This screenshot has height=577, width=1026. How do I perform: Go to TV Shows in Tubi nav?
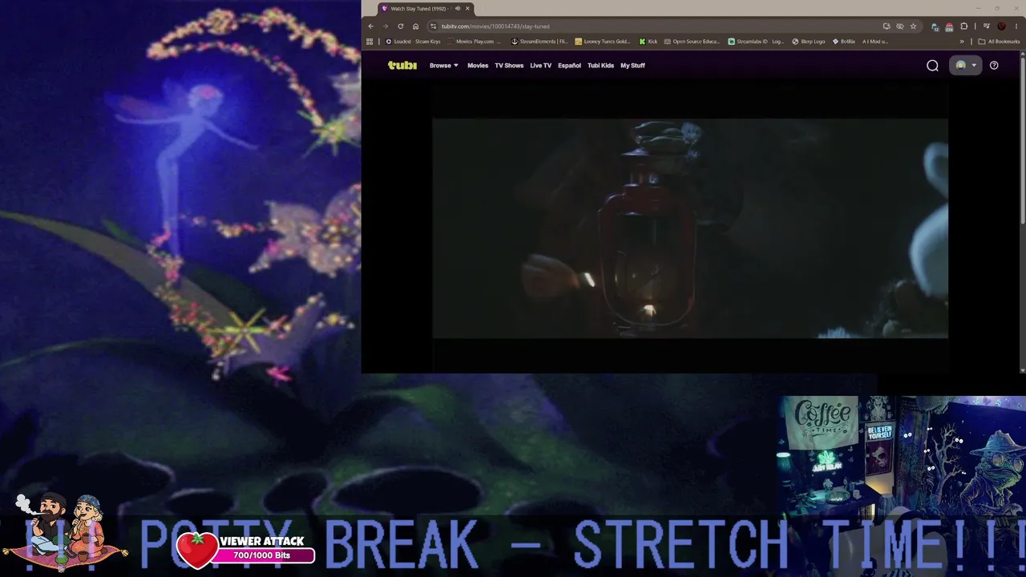pos(509,66)
